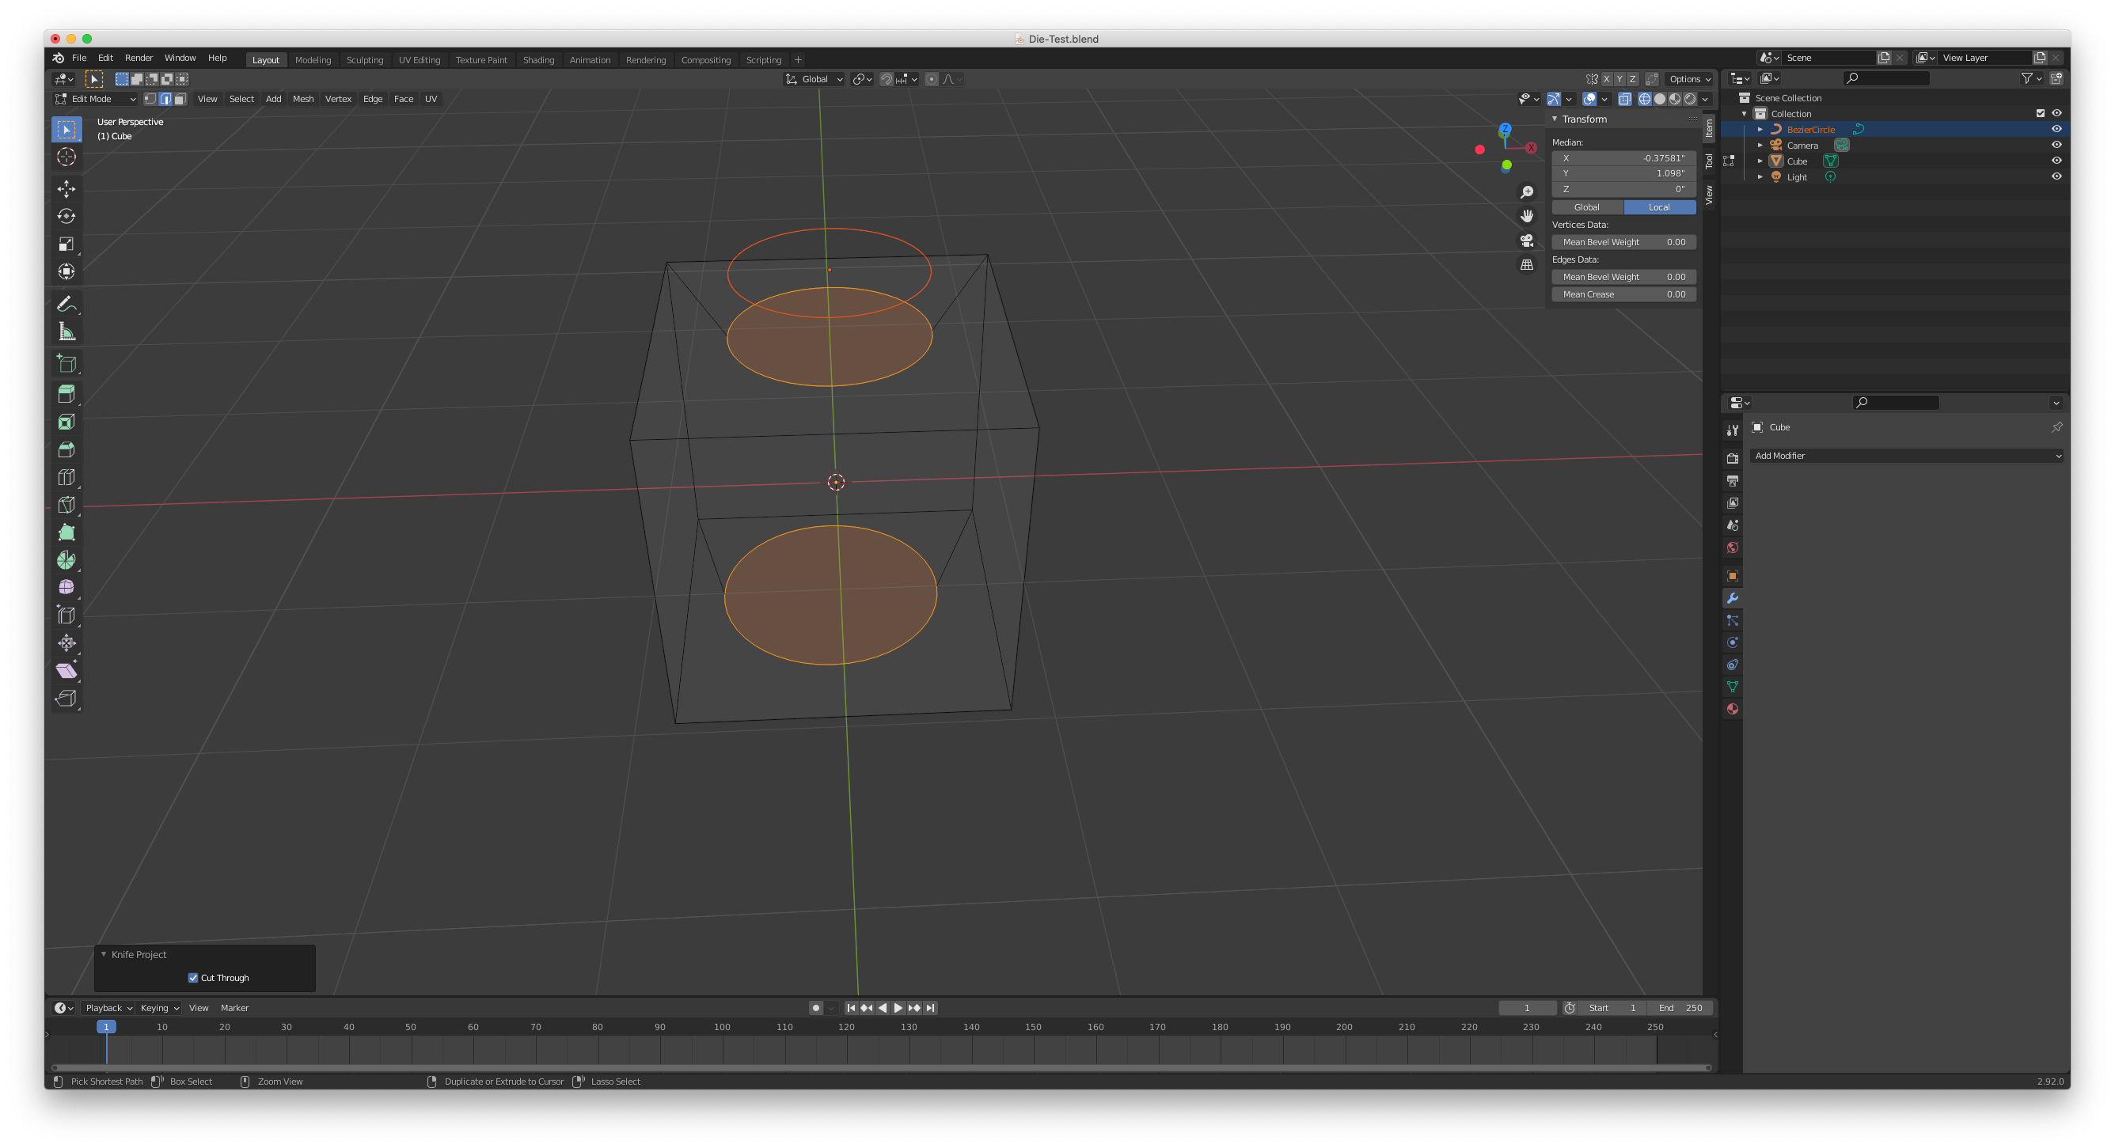Jump to the timeline end button
Viewport: 2115px width, 1148px height.
pyautogui.click(x=930, y=1008)
